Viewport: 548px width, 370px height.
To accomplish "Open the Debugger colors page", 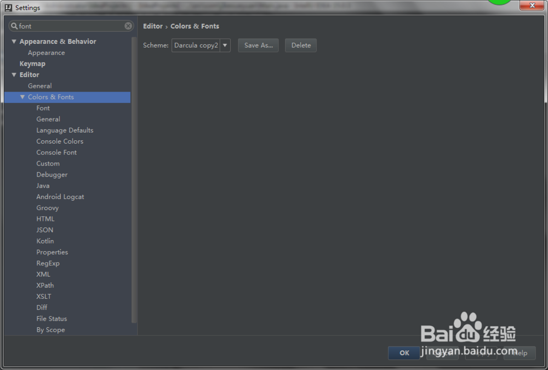I will (x=52, y=174).
